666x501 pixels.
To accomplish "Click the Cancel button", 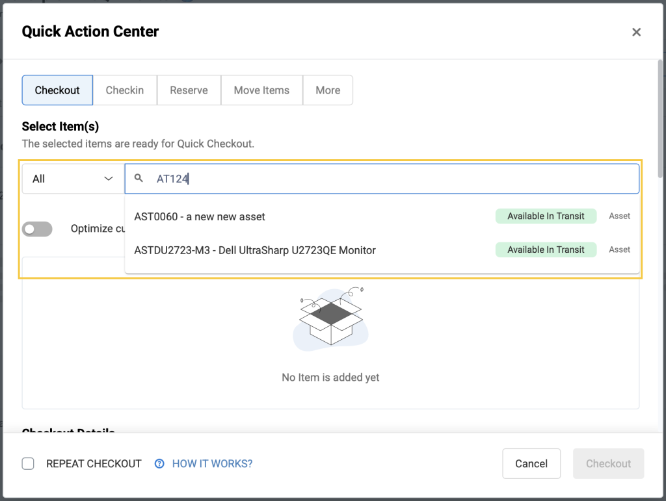I will [531, 464].
